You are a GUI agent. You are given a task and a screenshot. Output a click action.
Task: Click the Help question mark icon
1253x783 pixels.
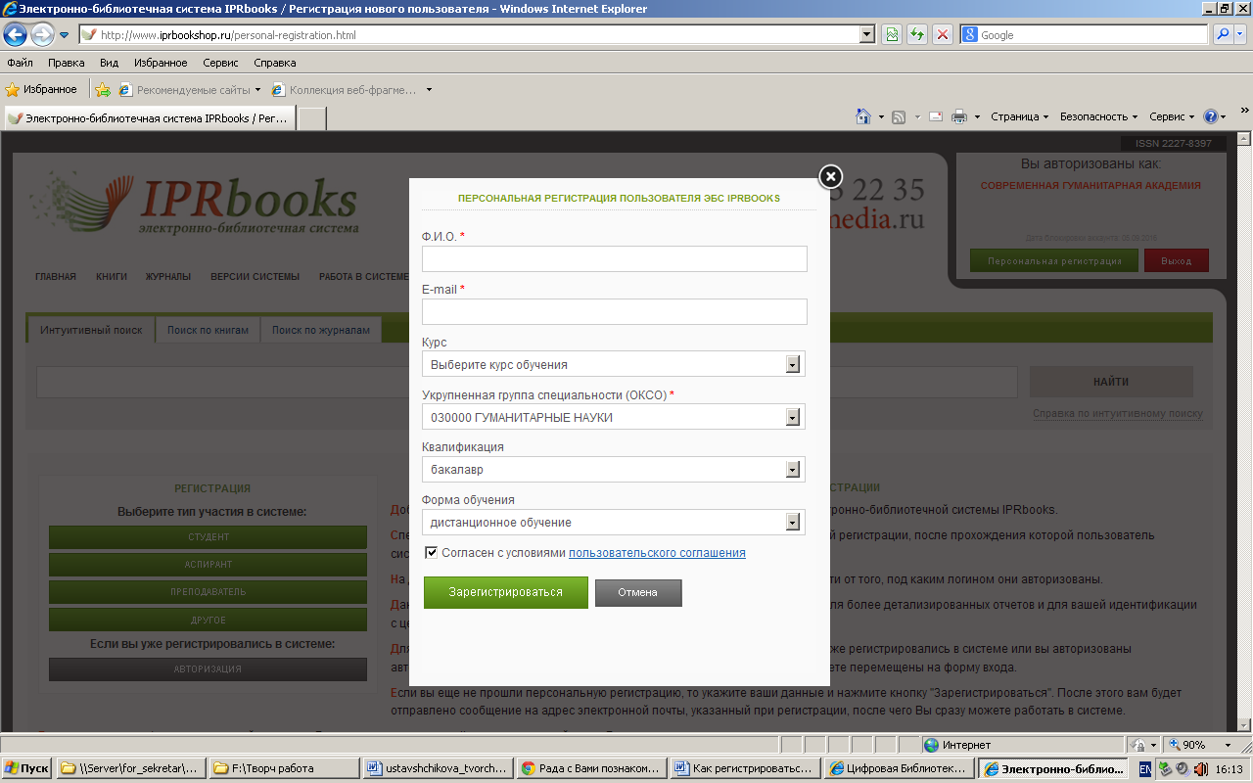pyautogui.click(x=1211, y=116)
